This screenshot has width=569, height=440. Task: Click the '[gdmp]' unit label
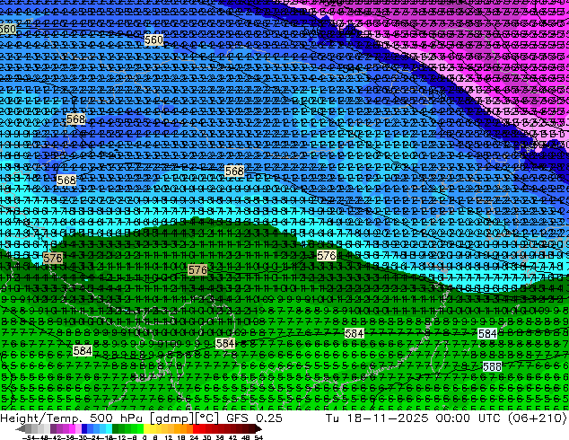[x=171, y=418]
